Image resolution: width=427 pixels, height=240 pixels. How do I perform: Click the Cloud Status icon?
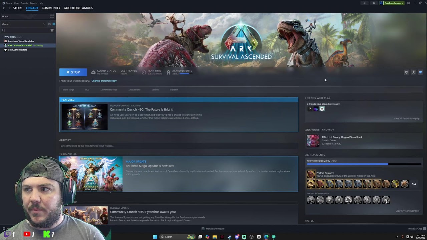tap(93, 72)
